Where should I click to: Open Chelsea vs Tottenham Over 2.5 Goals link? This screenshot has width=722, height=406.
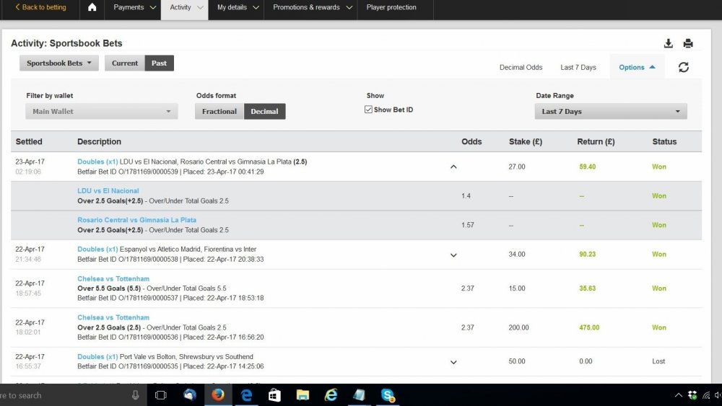(x=113, y=317)
